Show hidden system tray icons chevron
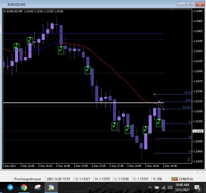 150,187
